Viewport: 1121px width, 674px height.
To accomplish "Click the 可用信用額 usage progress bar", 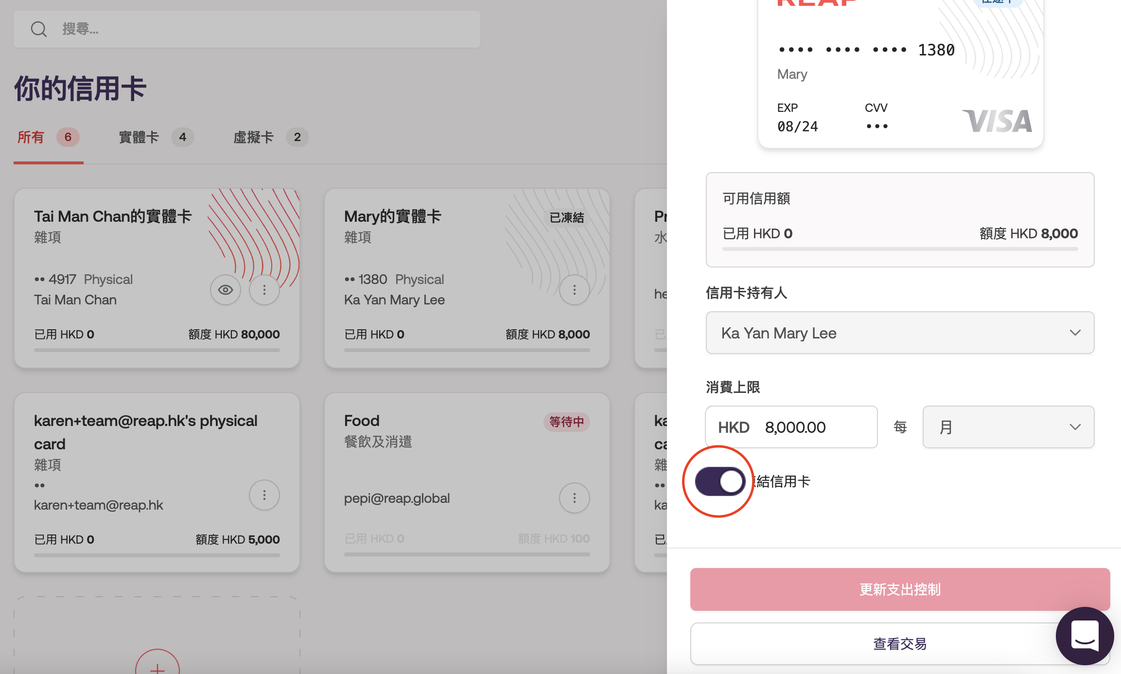I will (900, 249).
